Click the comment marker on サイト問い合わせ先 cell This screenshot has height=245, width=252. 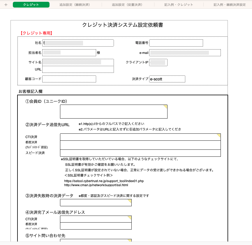coord(130,241)
